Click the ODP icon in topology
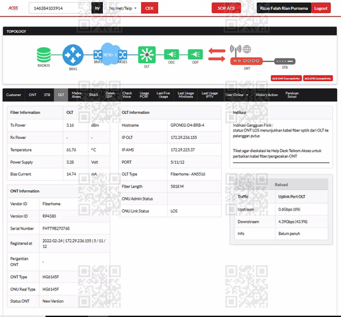 point(195,55)
